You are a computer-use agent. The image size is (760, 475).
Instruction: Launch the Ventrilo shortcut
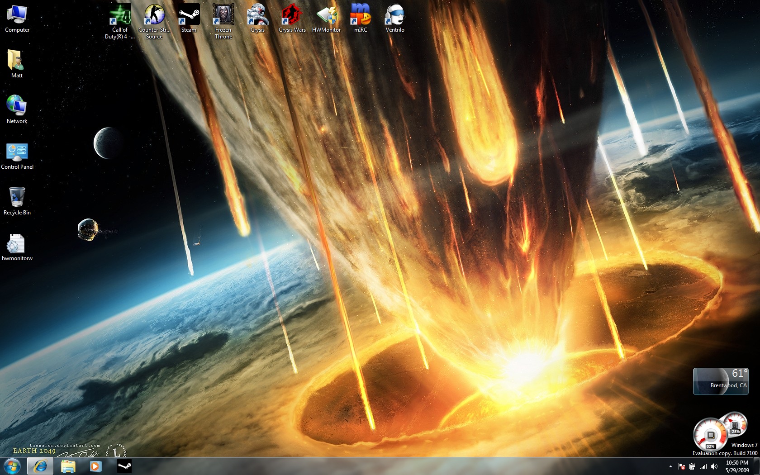click(x=395, y=19)
